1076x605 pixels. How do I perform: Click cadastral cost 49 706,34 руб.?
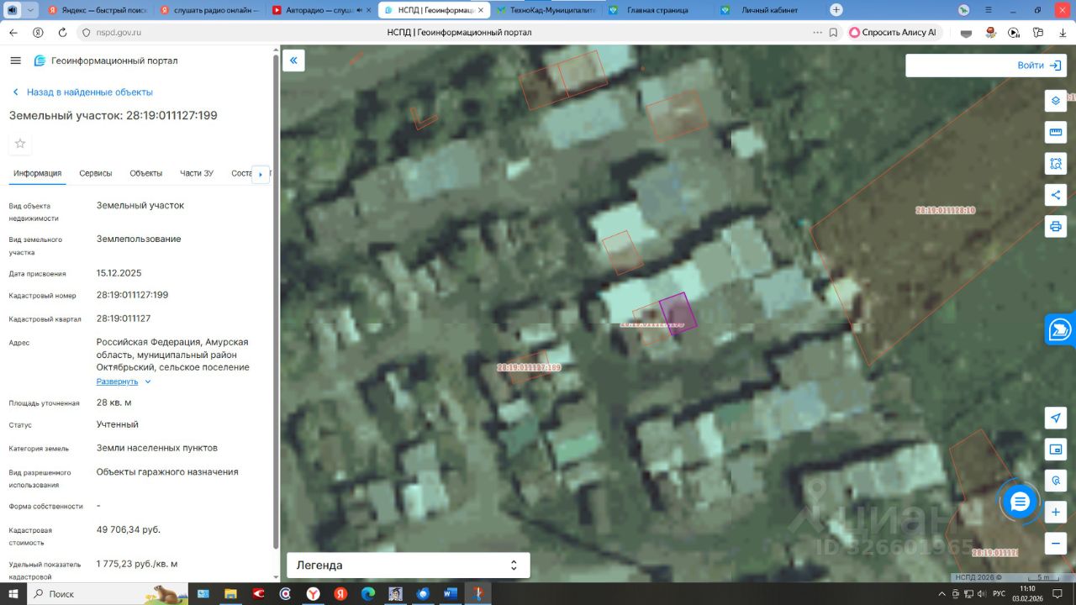pos(129,529)
